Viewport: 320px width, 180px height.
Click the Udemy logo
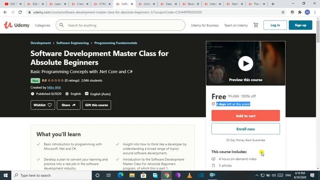16,25
